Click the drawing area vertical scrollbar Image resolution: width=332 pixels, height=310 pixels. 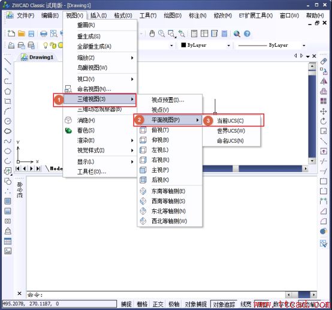click(312, 113)
